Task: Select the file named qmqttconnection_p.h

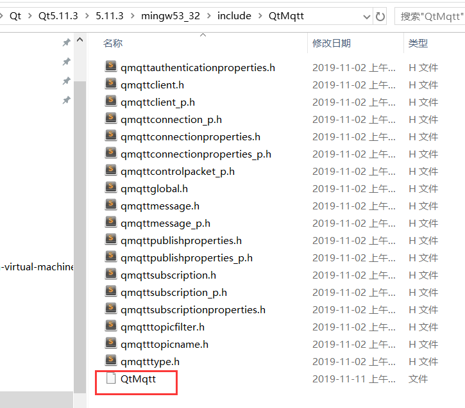Action: coord(171,120)
